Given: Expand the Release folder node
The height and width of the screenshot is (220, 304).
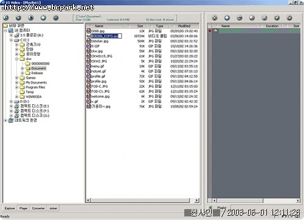Looking at the screenshot, I should point(22,73).
